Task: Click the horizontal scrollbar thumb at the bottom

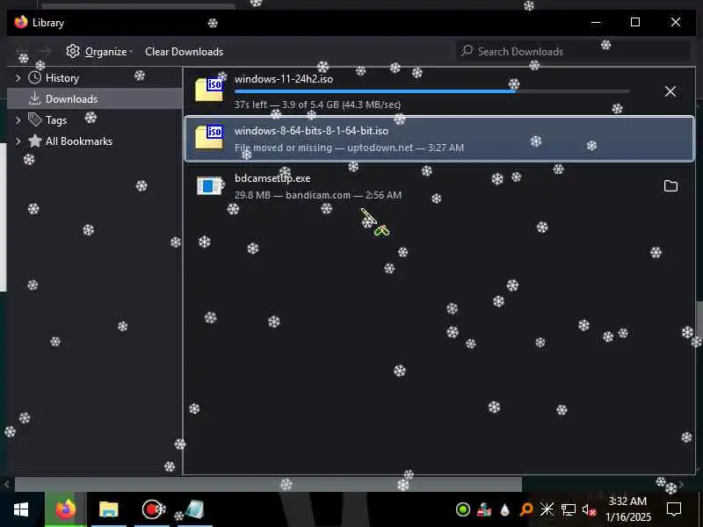Action: coord(268,484)
